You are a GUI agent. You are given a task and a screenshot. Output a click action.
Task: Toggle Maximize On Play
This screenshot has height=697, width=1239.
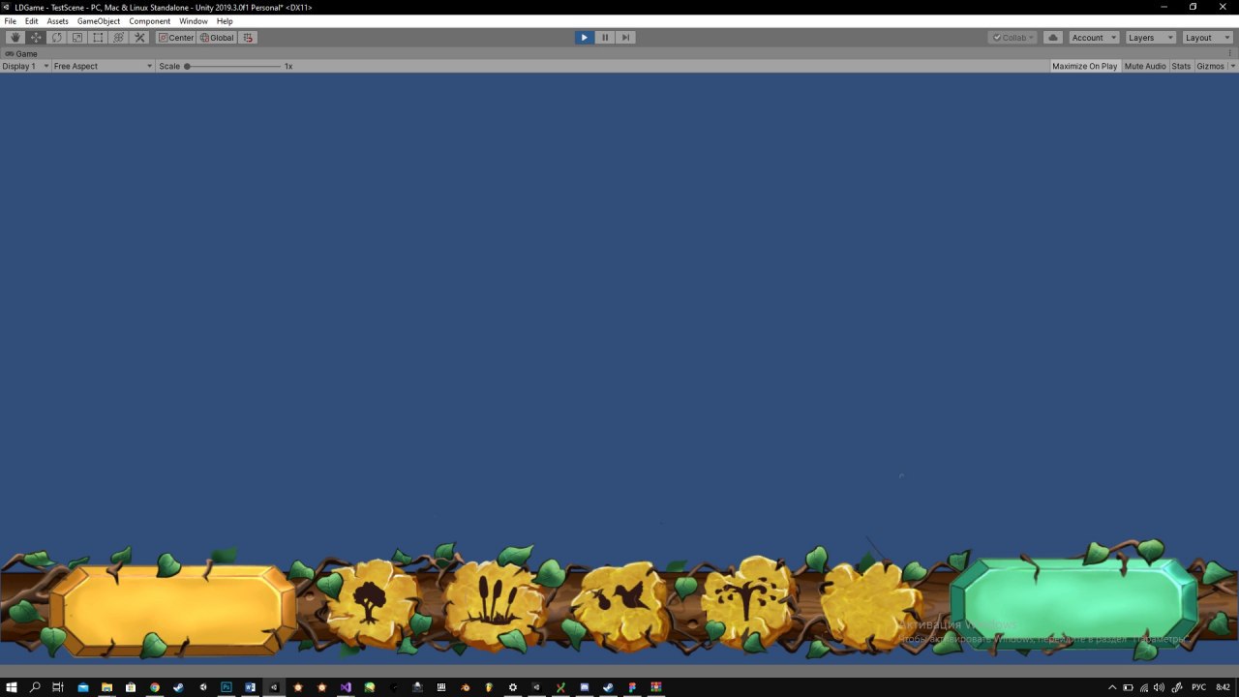(1084, 66)
